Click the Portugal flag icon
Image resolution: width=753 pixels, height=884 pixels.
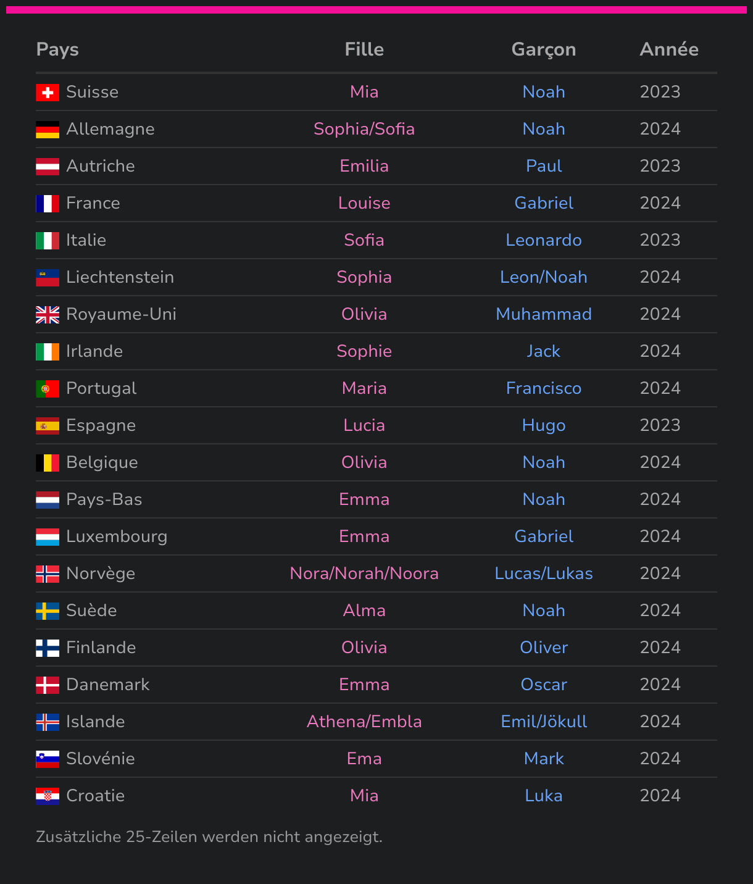(x=48, y=389)
